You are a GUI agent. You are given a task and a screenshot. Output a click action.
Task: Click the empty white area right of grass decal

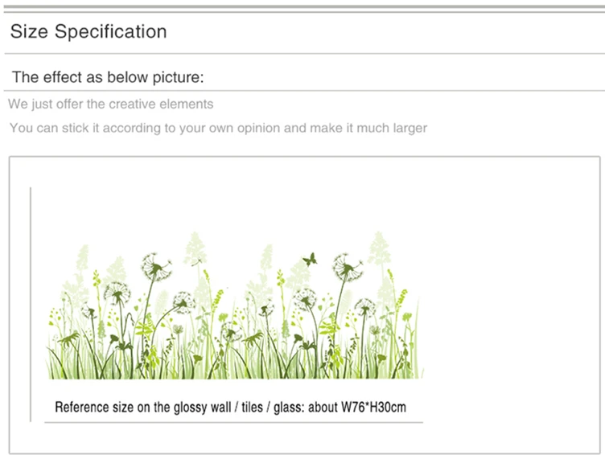click(x=509, y=305)
